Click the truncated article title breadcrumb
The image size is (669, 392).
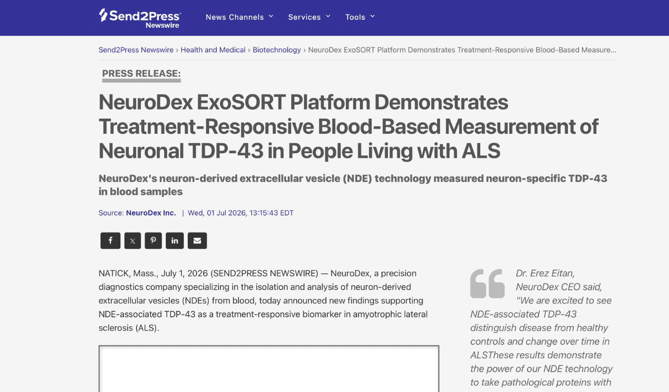tap(462, 50)
